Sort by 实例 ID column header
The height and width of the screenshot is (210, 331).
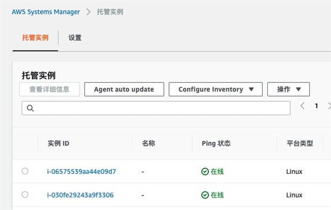coord(58,143)
